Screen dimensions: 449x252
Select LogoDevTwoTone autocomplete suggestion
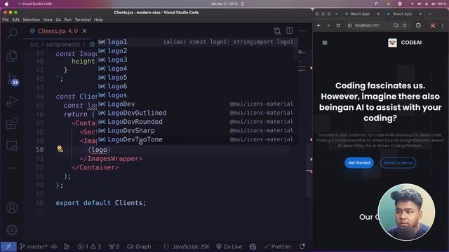[198, 139]
